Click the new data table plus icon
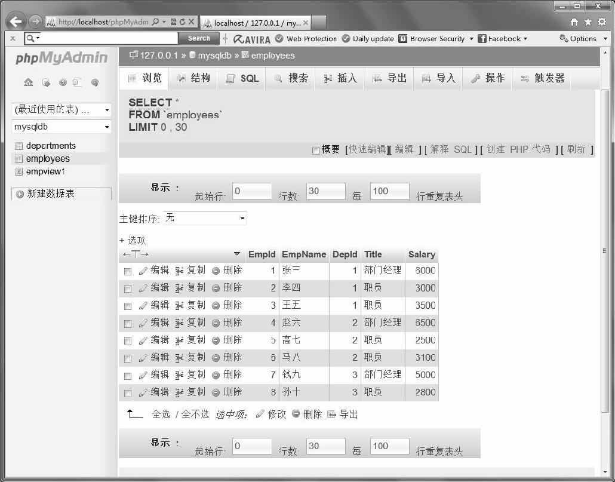 coord(20,194)
